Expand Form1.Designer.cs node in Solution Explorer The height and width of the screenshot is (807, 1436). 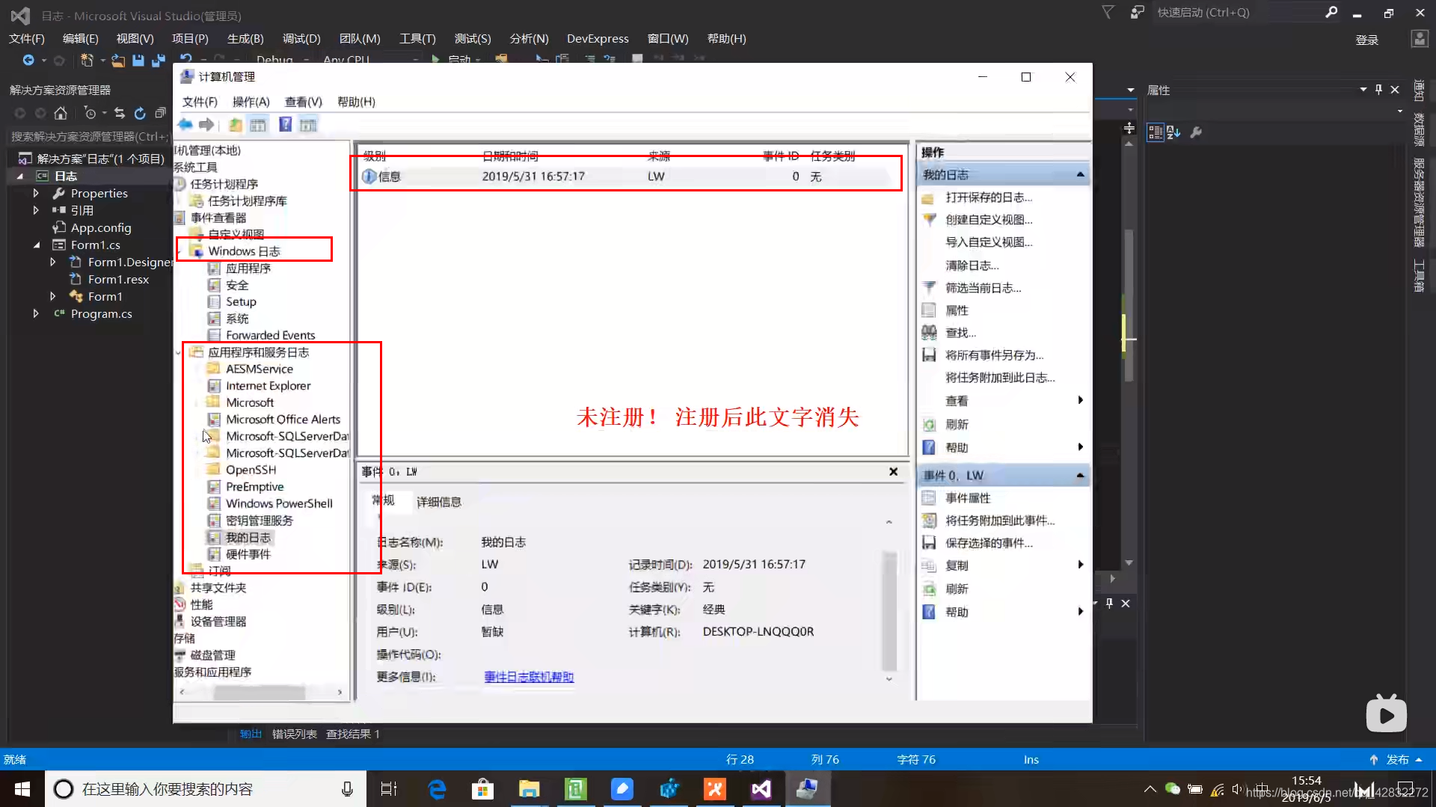point(52,262)
